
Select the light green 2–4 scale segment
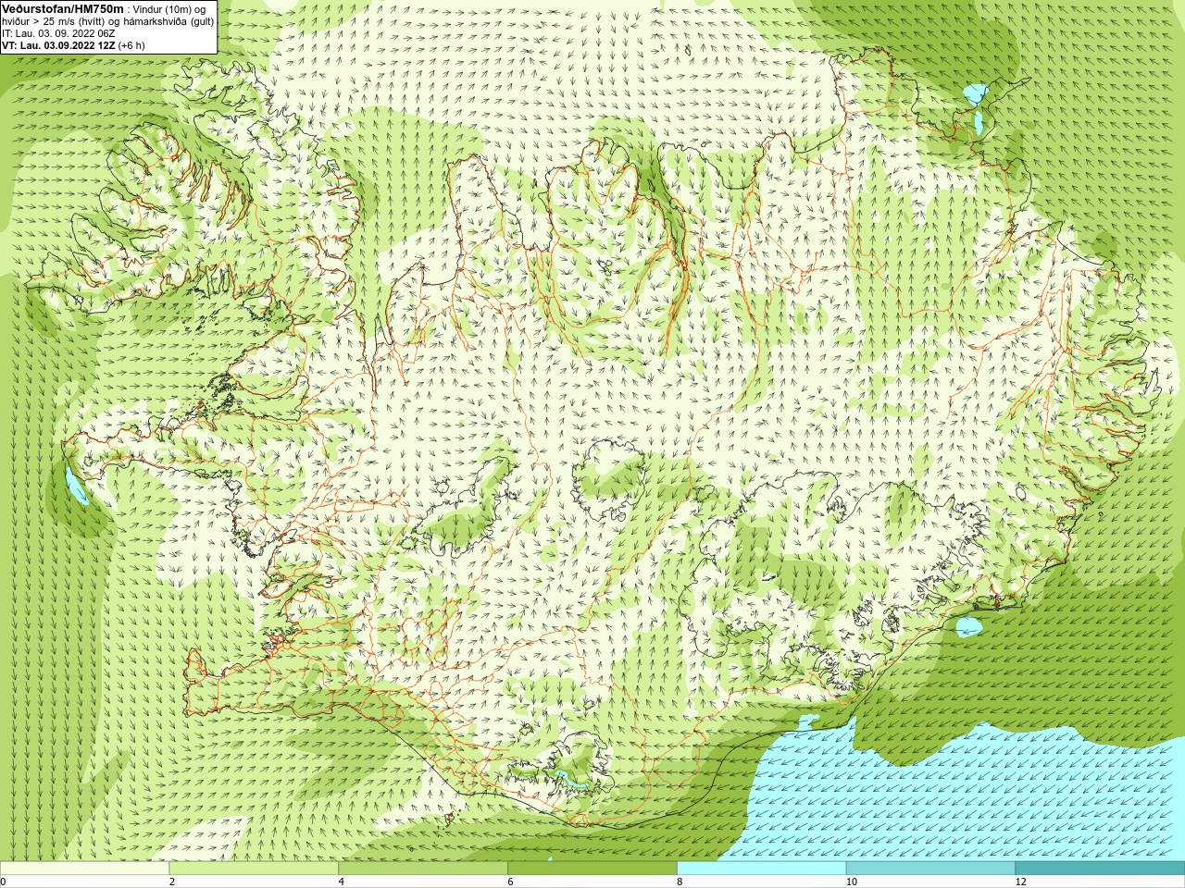pos(254,868)
